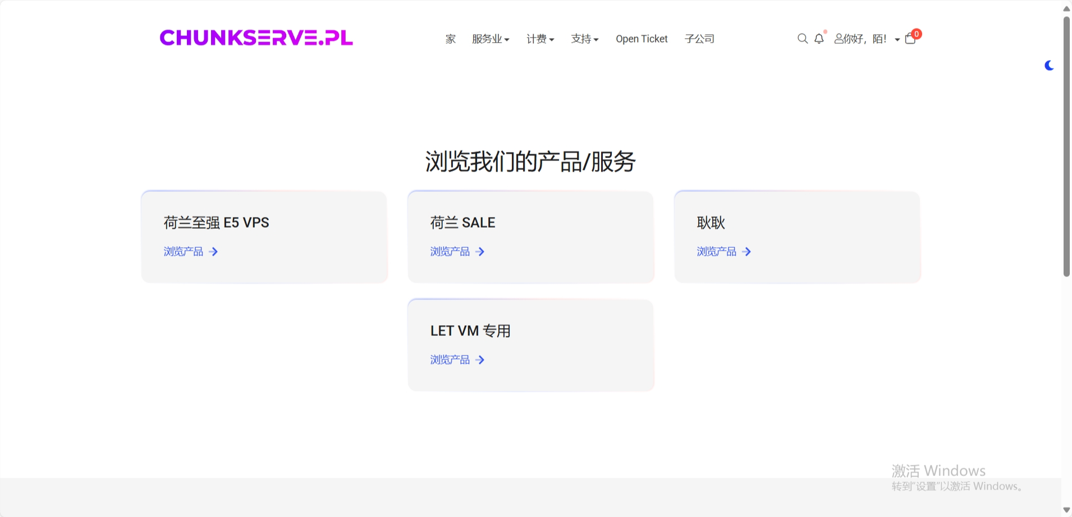Expand the 支持 dropdown

(584, 39)
